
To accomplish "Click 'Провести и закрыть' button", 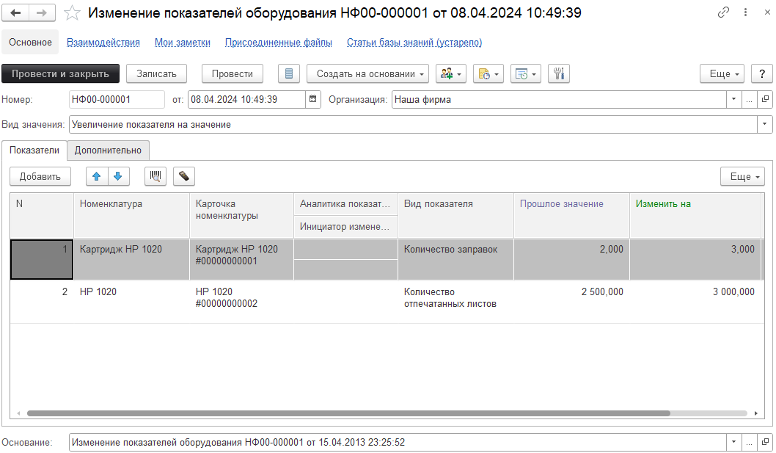I will (x=60, y=73).
